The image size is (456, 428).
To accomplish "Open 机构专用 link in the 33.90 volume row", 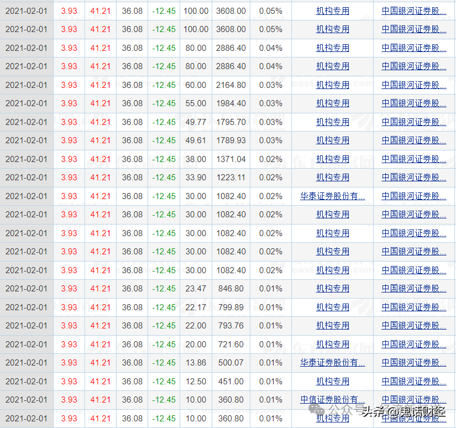I will pyautogui.click(x=333, y=177).
